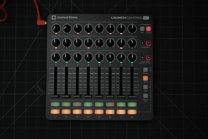Viewport: 208px width, 139px height.
Task: Click the channel 6 fader cap
Action: click(110, 96)
